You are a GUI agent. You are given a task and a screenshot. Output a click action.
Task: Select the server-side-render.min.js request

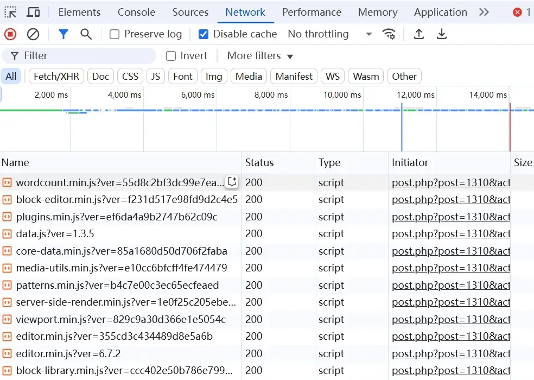[126, 302]
